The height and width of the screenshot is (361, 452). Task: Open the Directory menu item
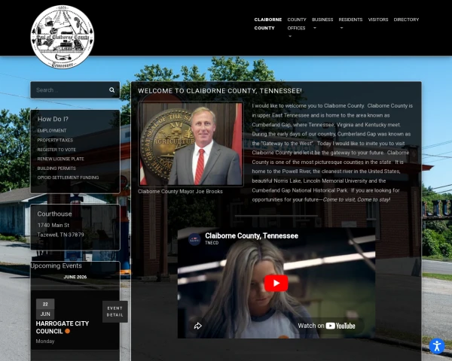point(406,20)
